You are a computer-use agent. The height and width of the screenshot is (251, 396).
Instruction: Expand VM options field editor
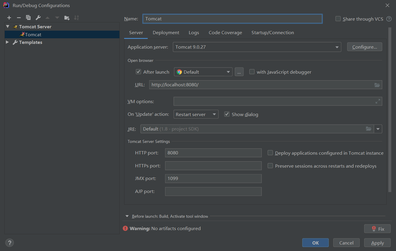378,101
